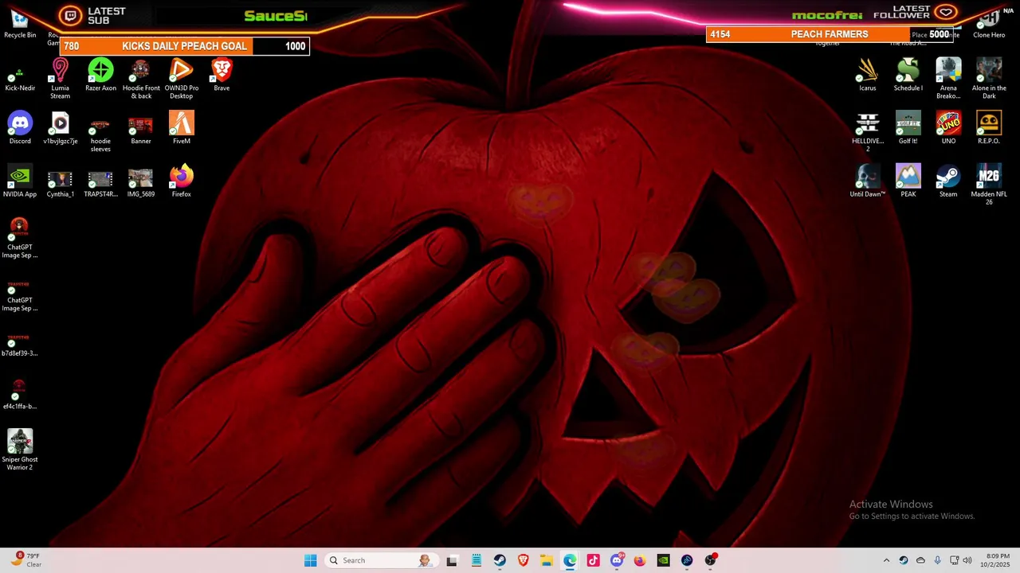This screenshot has height=573, width=1020.
Task: Open OneDrive cloud tray icon
Action: pyautogui.click(x=920, y=560)
